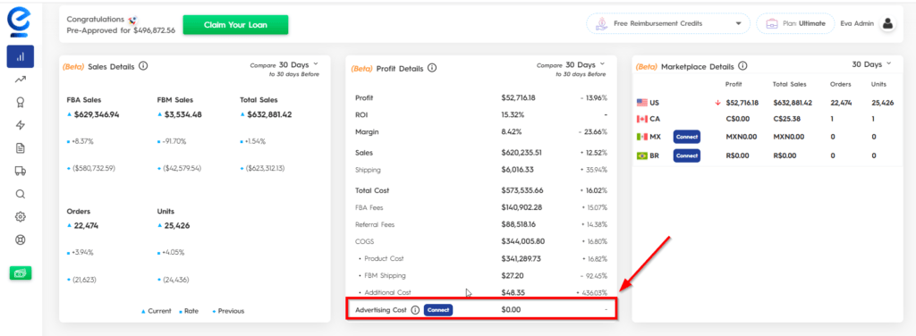The image size is (916, 336).
Task: Click the CA Total Sales C$25.38
Action: pyautogui.click(x=785, y=119)
